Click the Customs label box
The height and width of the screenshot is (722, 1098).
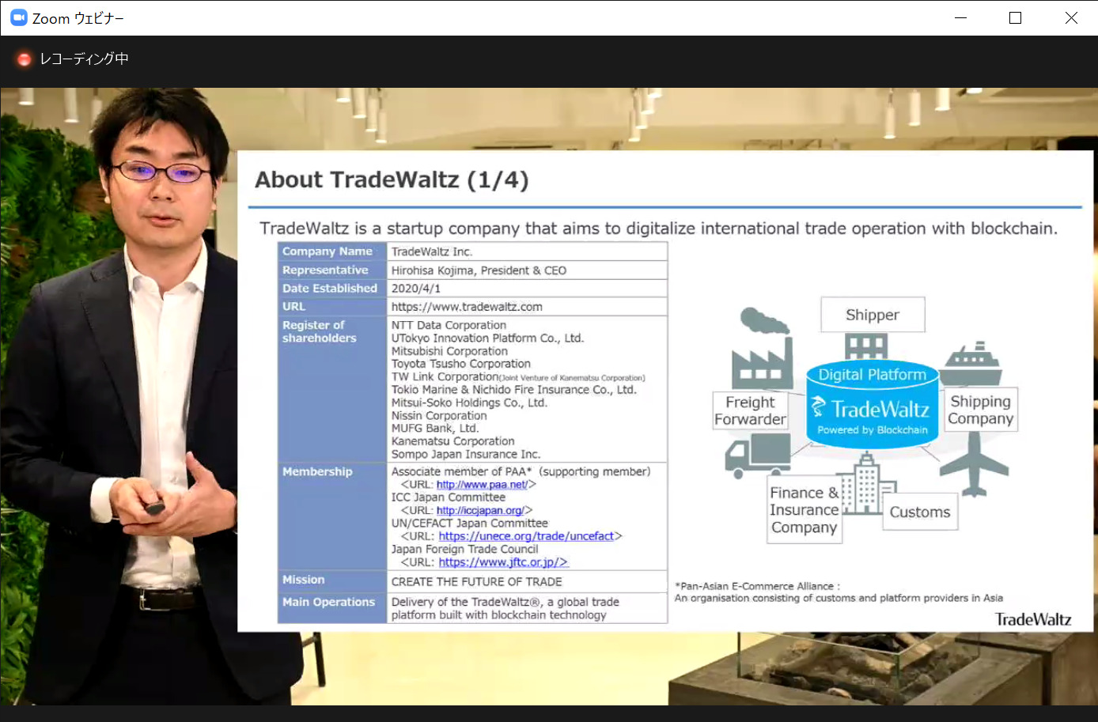pos(920,512)
